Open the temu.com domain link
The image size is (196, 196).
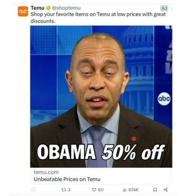pos(46,172)
